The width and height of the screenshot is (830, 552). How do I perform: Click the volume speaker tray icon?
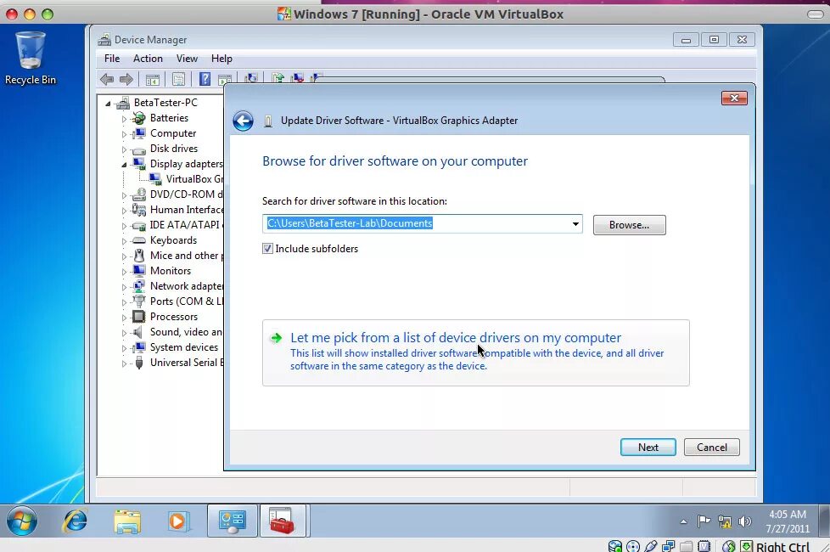pos(745,521)
